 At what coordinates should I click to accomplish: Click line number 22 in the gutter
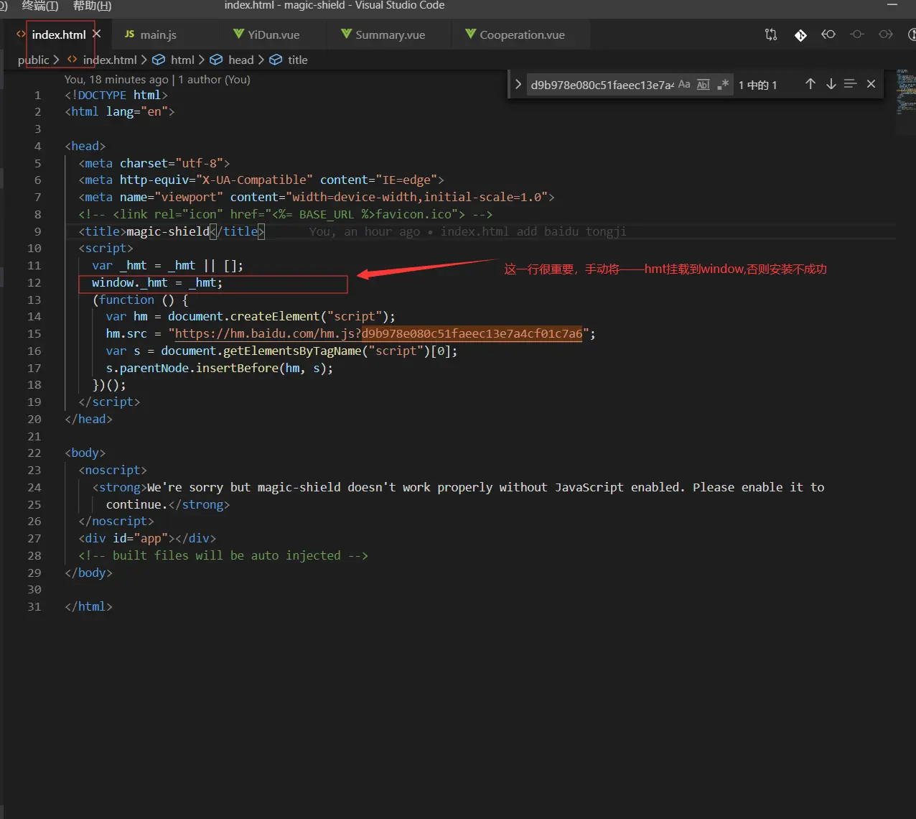click(x=34, y=453)
